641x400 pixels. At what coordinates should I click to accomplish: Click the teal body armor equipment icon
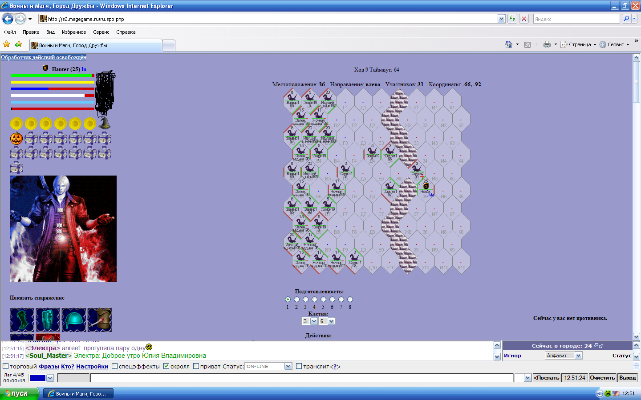click(48, 320)
